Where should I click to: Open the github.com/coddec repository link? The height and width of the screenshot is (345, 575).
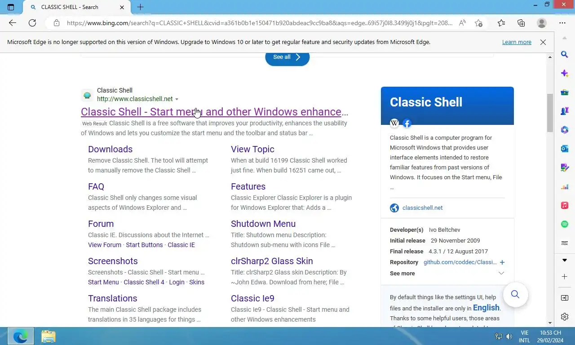(460, 262)
